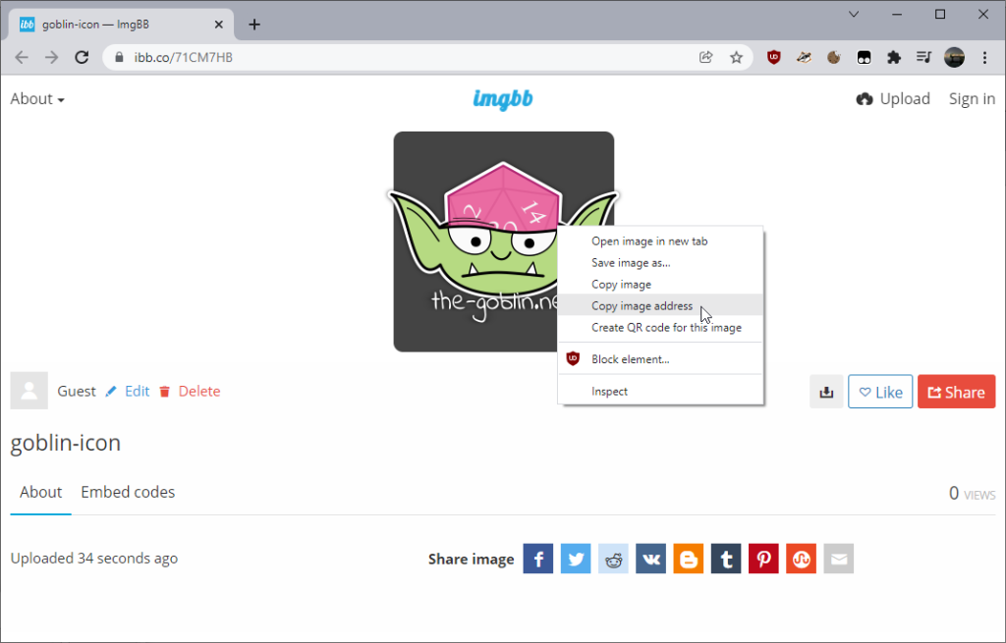Close the goblin-icon ImgBB tab

[x=219, y=25]
